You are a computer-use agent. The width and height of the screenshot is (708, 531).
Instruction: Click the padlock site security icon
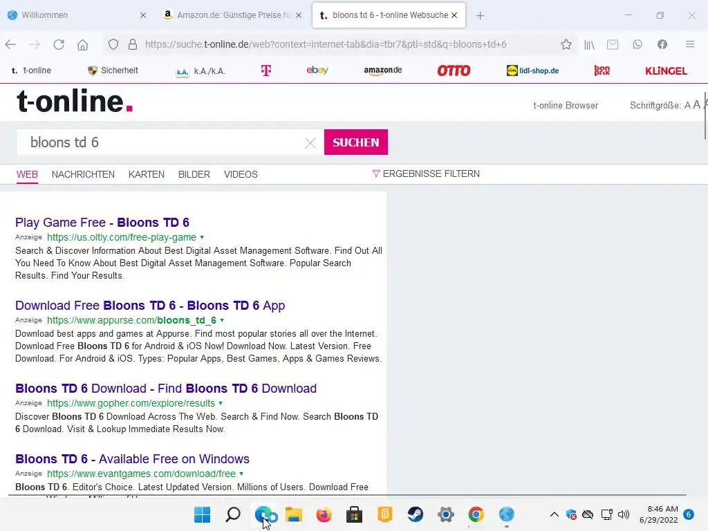pyautogui.click(x=133, y=44)
